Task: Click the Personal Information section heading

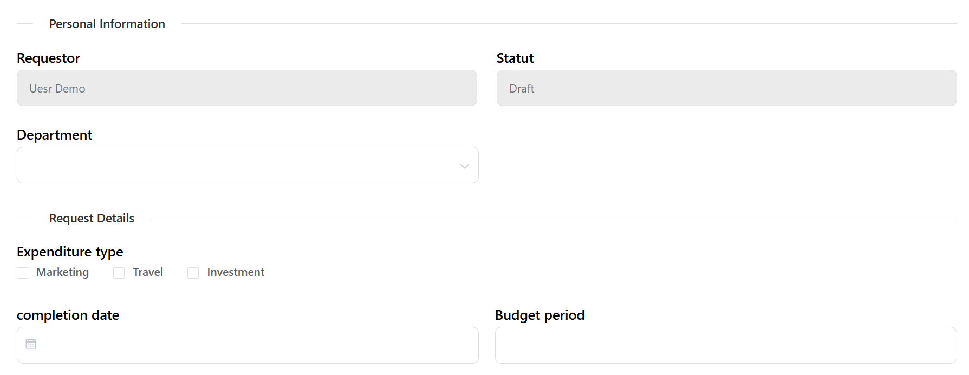Action: [107, 24]
